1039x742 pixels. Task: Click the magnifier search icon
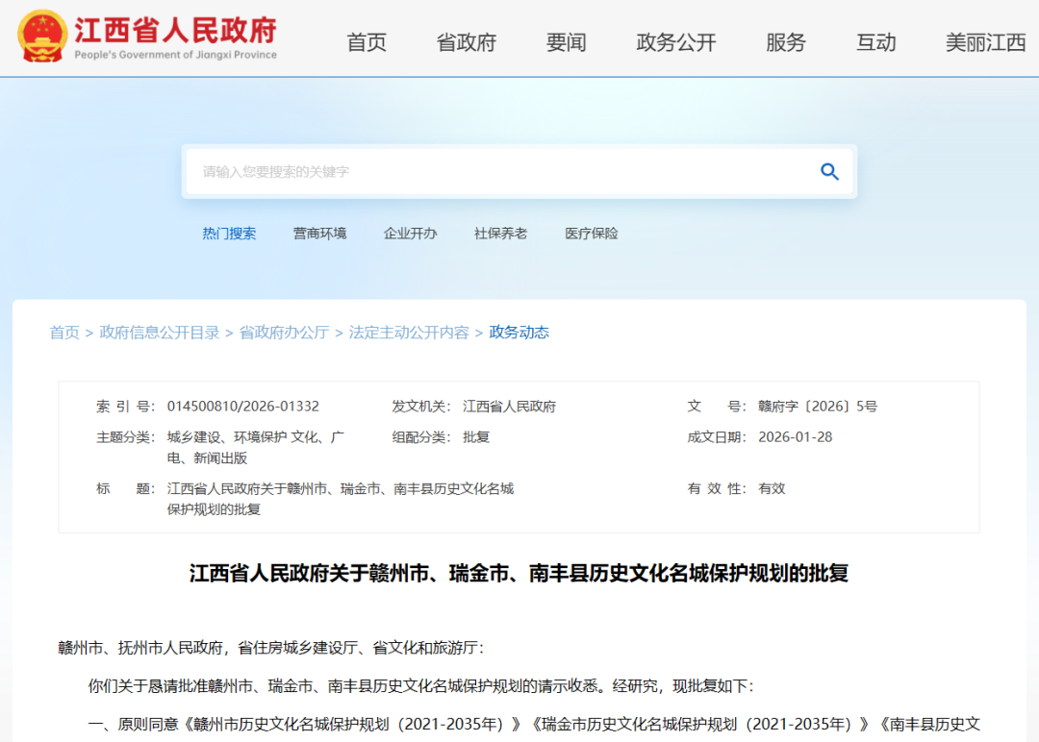click(x=829, y=172)
